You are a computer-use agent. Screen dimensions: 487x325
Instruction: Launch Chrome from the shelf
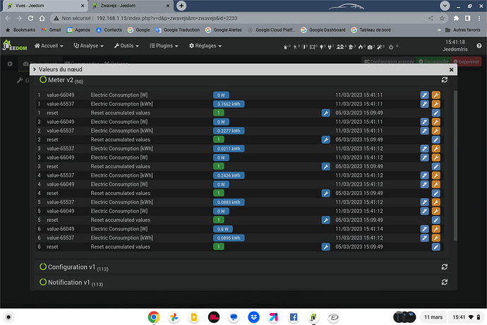pyautogui.click(x=154, y=317)
